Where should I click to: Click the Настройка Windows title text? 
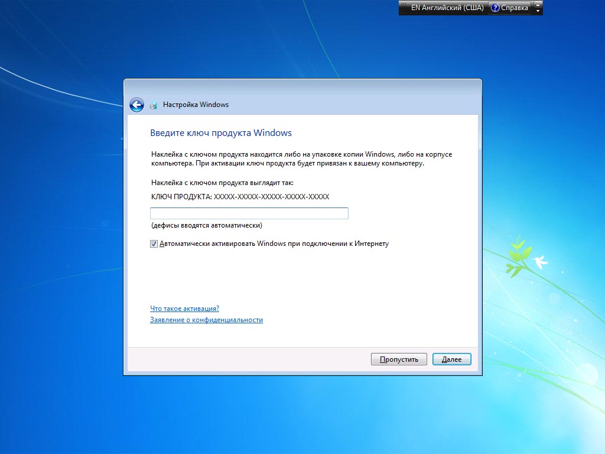coord(196,105)
